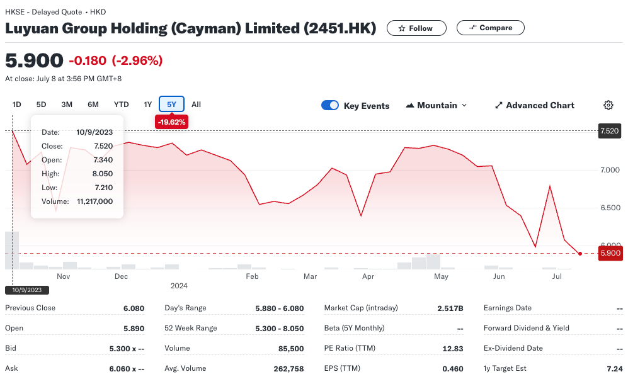This screenshot has width=628, height=384.
Task: Click the -0.180 price change figure
Action: click(x=88, y=60)
